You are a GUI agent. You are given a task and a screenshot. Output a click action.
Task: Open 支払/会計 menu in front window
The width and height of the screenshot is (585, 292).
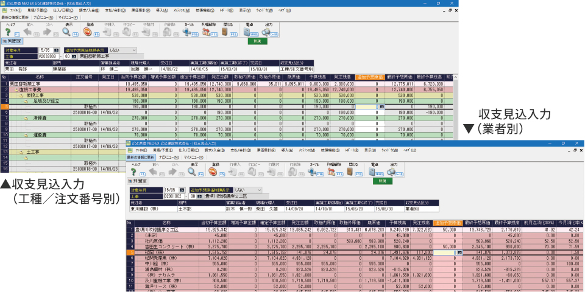[x=240, y=150]
